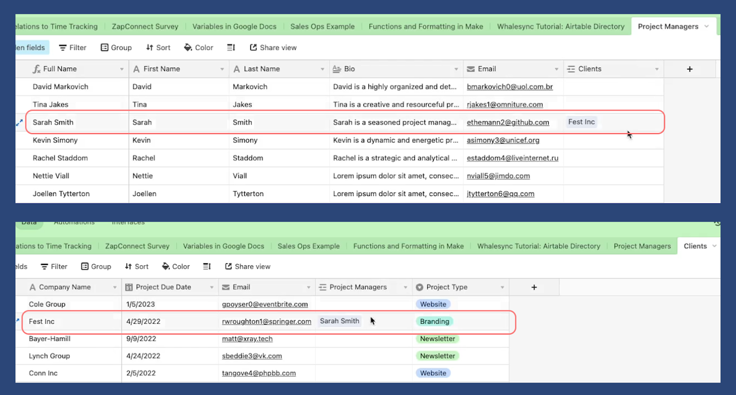Open email bmarkovich0@uol.com.br link
The height and width of the screenshot is (395, 736).
[x=510, y=86]
